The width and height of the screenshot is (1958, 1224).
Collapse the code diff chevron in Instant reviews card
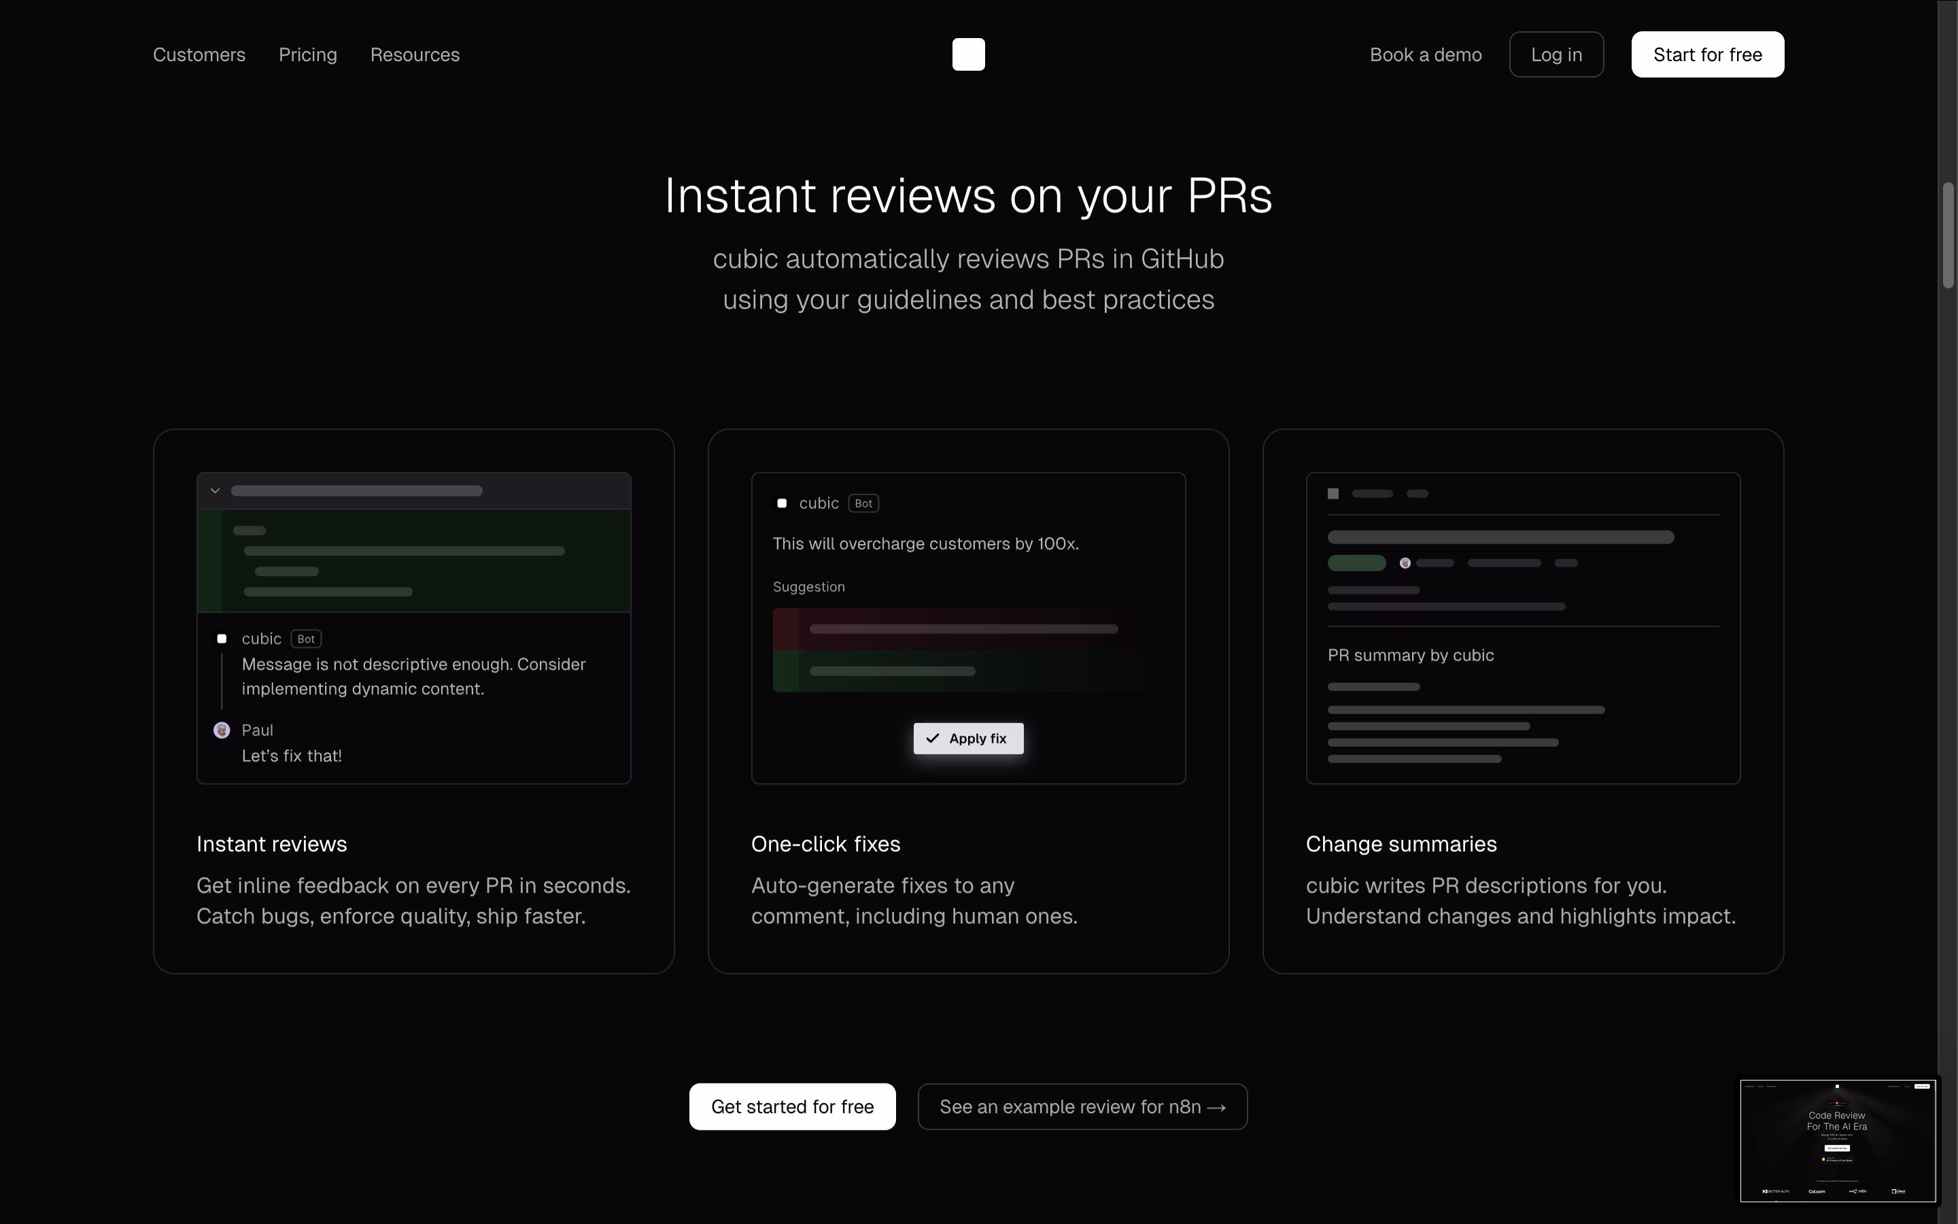click(x=216, y=490)
